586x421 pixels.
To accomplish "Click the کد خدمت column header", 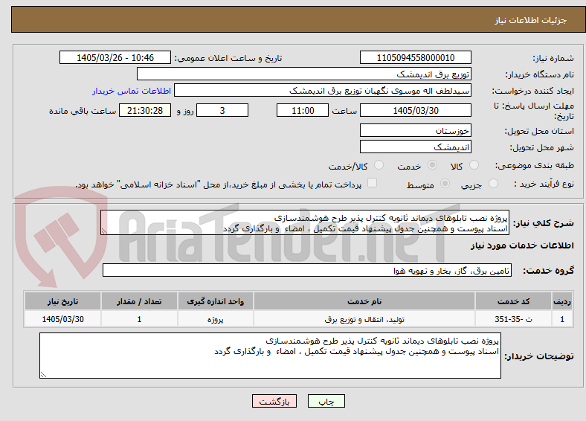I will (514, 301).
